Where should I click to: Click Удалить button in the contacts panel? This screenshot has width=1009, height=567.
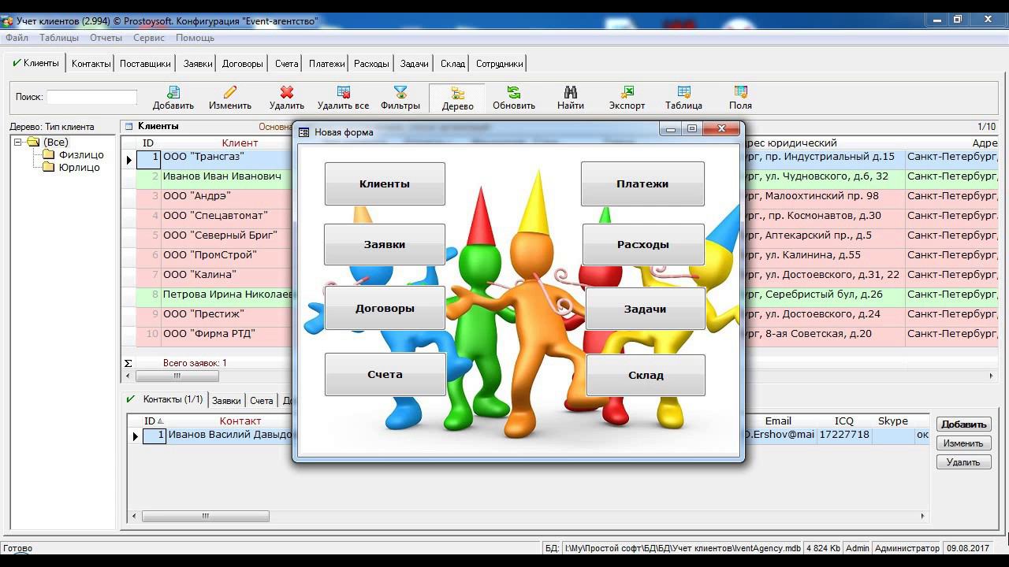(x=963, y=462)
